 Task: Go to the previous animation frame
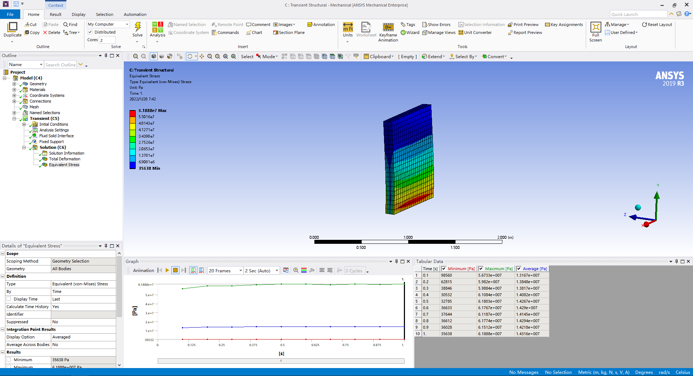160,270
